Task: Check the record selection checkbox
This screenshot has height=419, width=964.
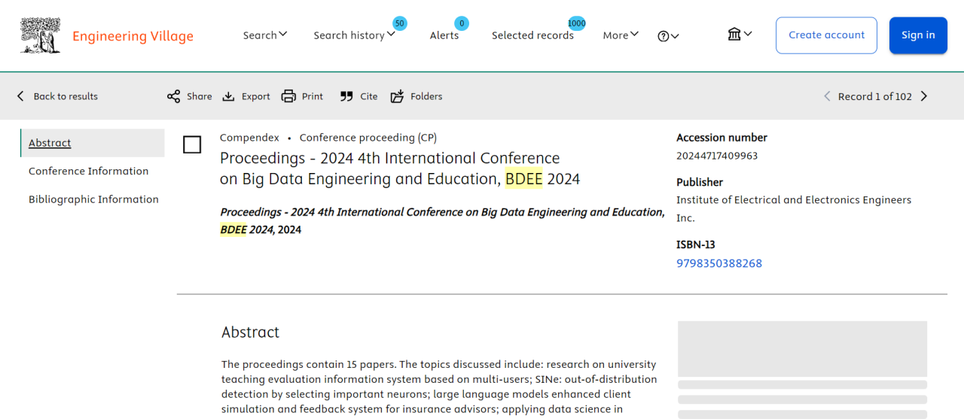Action: [x=192, y=144]
